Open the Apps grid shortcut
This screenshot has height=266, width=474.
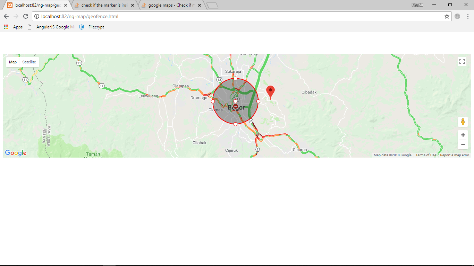pos(13,27)
